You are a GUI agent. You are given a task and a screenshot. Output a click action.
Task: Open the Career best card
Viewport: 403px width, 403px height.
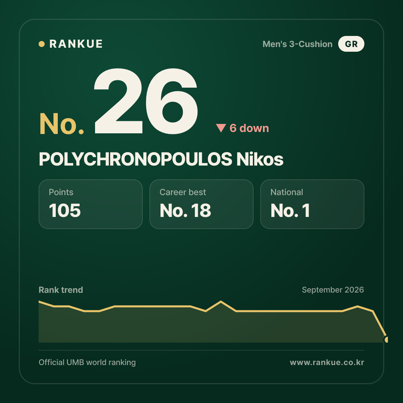click(201, 204)
